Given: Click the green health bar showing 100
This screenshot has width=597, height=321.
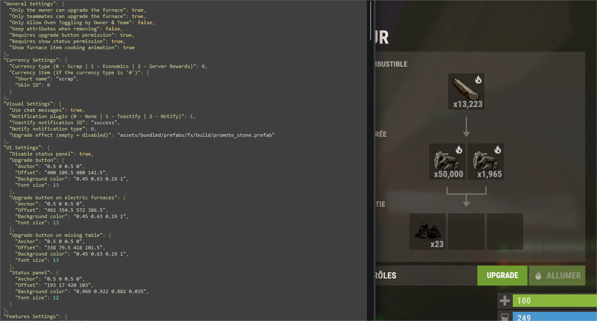Looking at the screenshot, I should [x=554, y=301].
